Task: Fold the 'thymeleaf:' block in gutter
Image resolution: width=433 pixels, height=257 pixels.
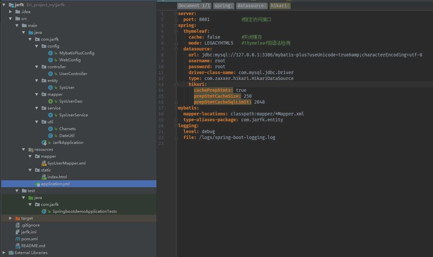Action: point(176,31)
